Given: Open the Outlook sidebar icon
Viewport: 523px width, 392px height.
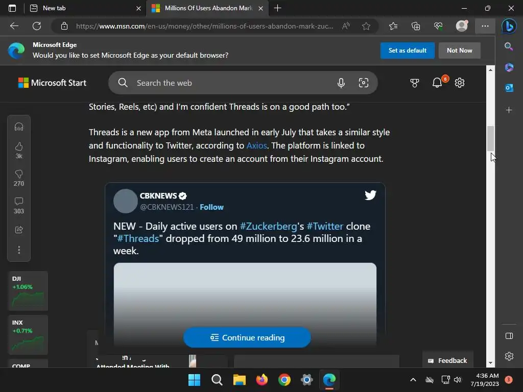Looking at the screenshot, I should [x=509, y=88].
